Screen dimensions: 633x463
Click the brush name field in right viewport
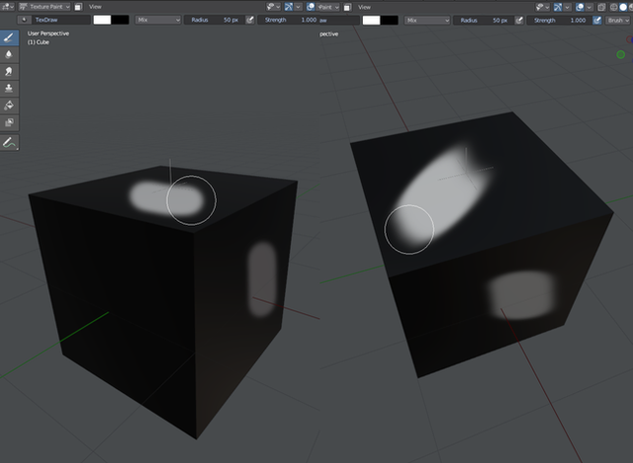pos(338,20)
